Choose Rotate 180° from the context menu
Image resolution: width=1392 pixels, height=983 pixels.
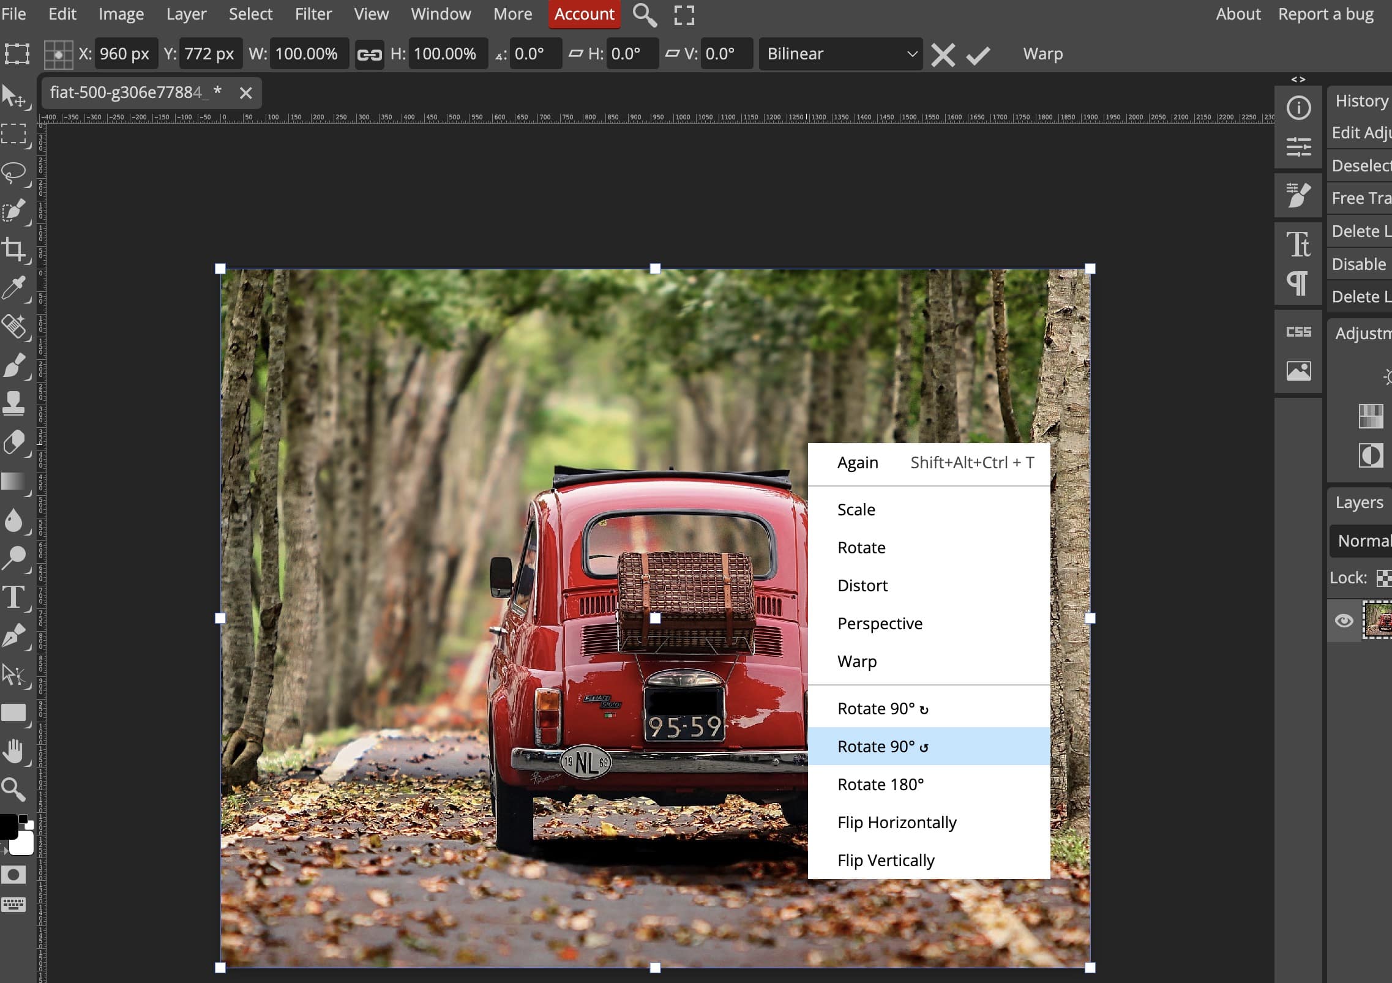[x=880, y=784]
